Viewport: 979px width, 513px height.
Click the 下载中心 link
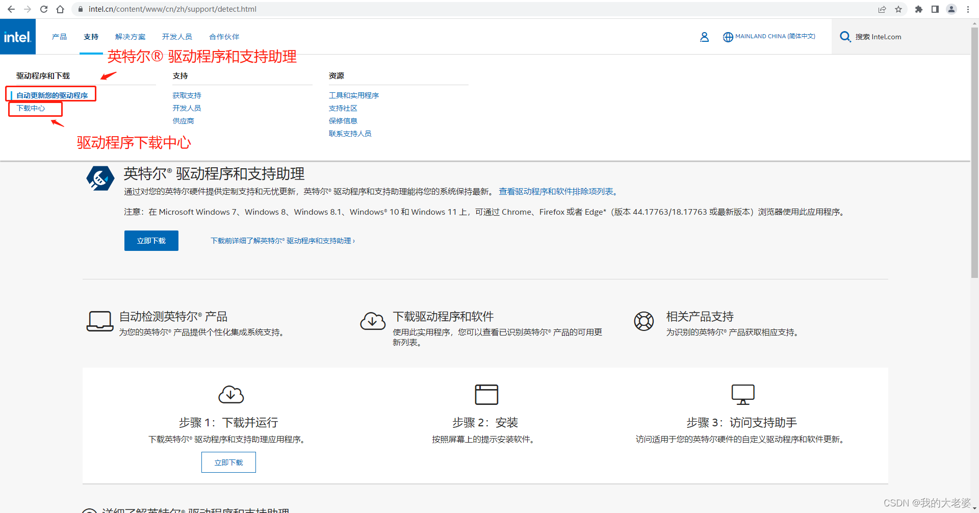pos(31,108)
